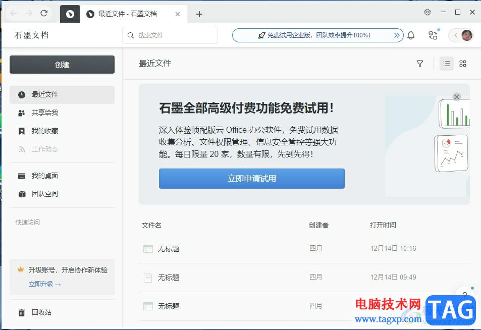
Task: Open 无标题 spreadsheet opened at 10:16
Action: coord(304,249)
